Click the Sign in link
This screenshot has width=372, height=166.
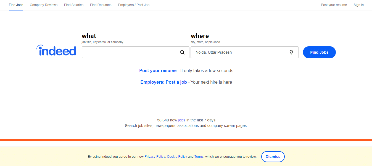(x=358, y=5)
